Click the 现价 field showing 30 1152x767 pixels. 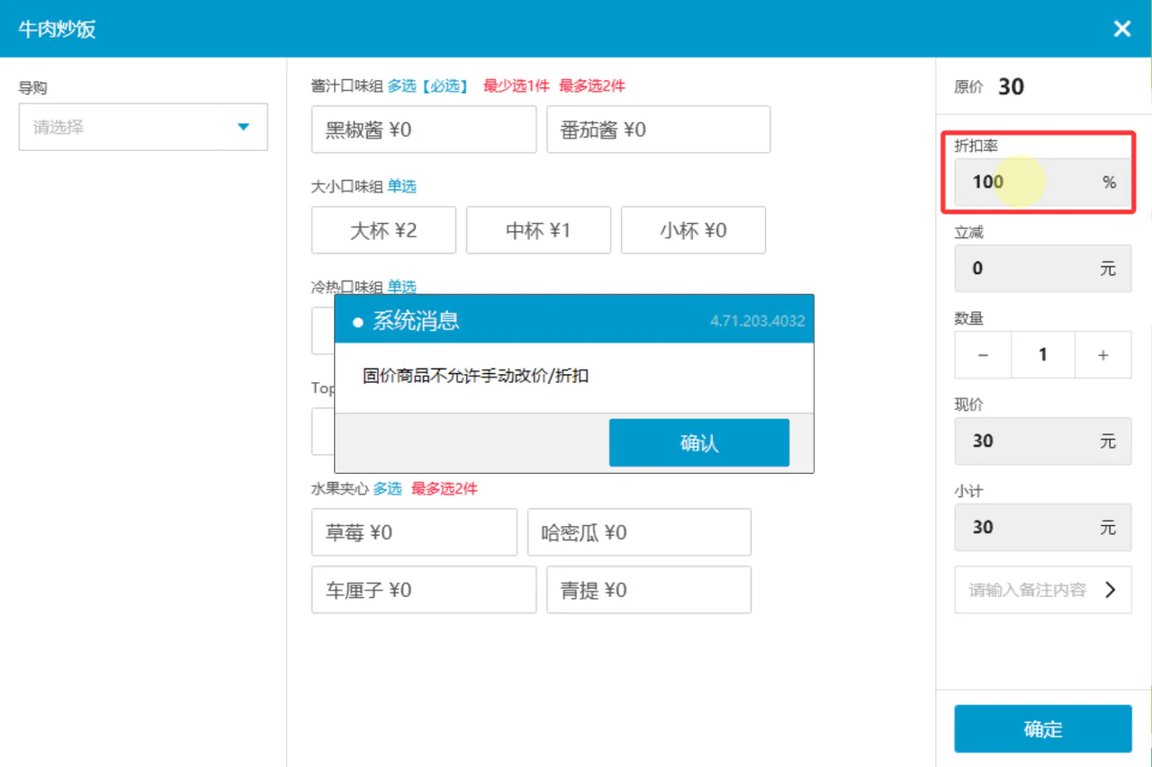coord(1043,441)
